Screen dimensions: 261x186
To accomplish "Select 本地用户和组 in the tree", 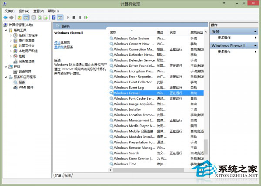I will (x=28, y=51).
